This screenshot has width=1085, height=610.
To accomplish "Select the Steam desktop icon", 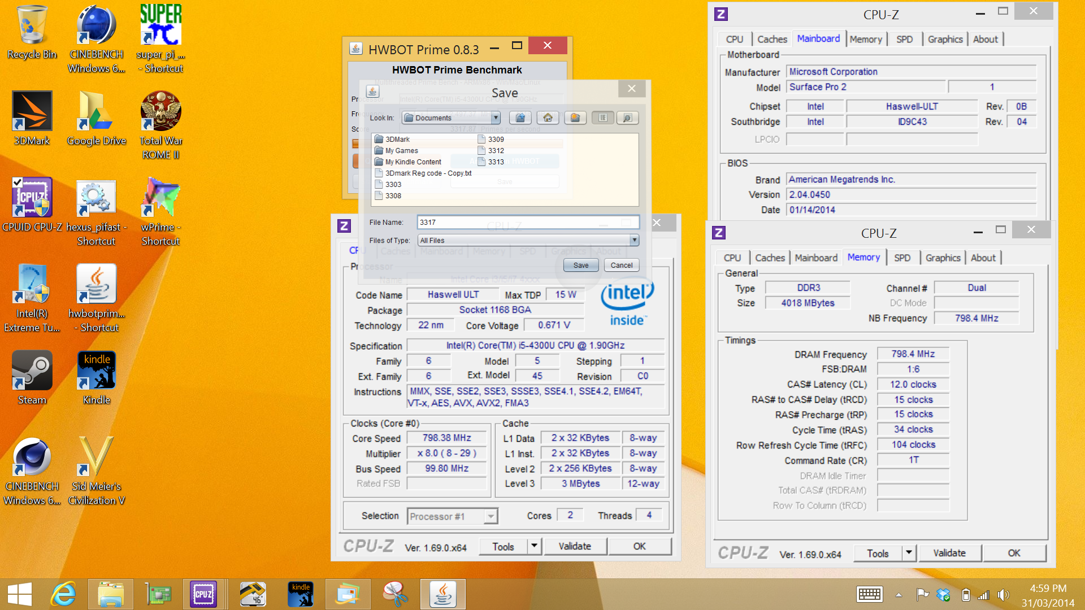I will click(x=32, y=378).
